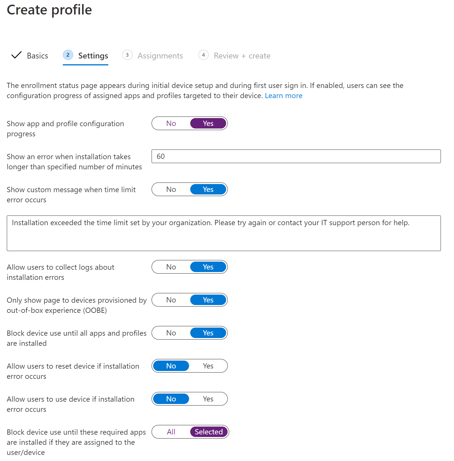The height and width of the screenshot is (461, 454).
Task: Go back to the Basics step
Action: pos(37,56)
